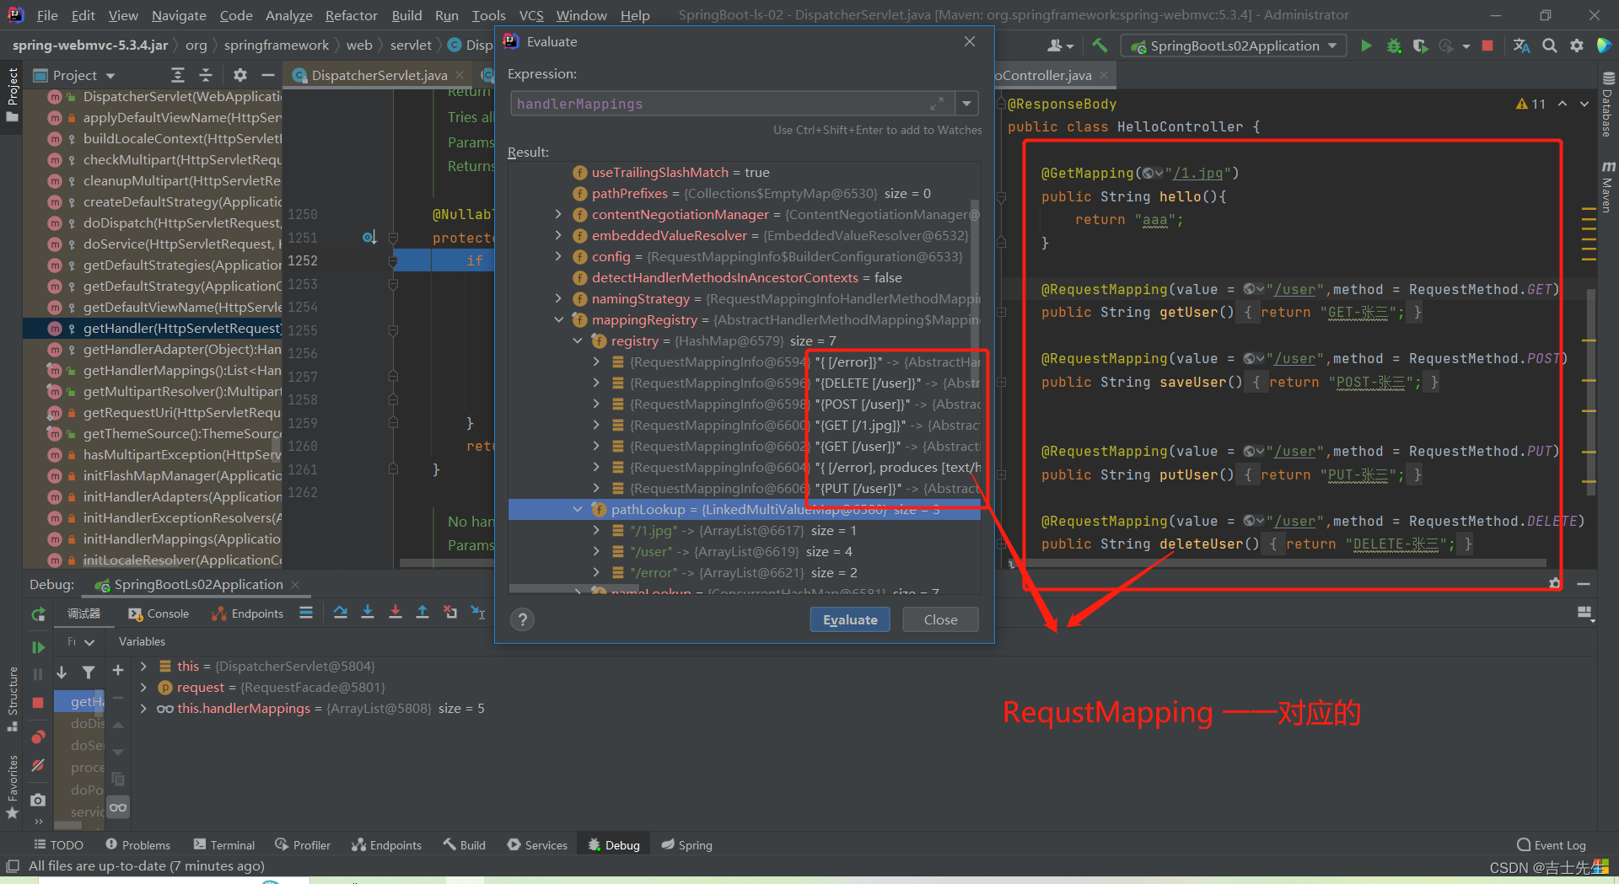
Task: Hide the Project tool window with the minus icon
Action: (268, 75)
